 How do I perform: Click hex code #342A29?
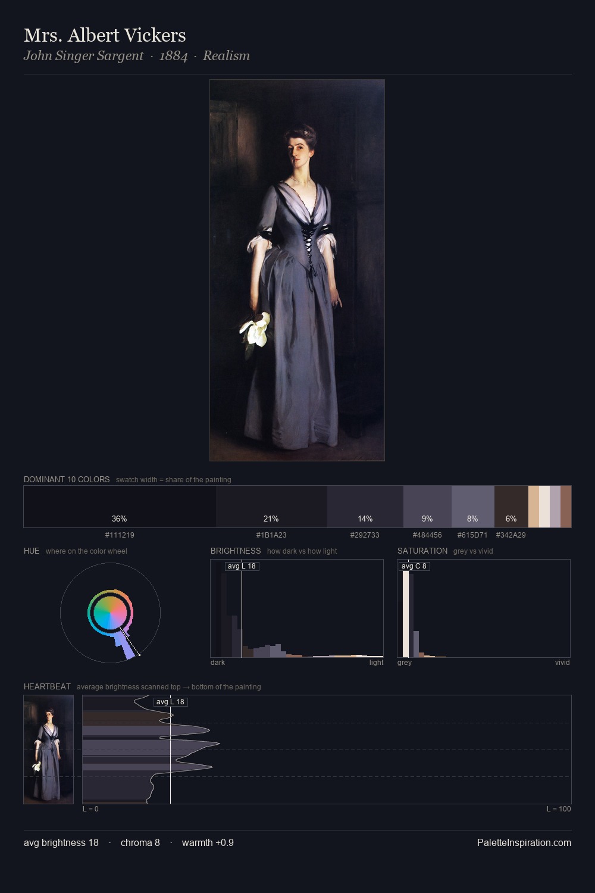point(511,535)
